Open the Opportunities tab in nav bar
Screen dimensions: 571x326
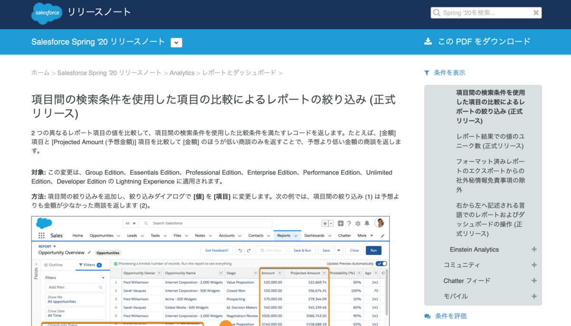[101, 236]
